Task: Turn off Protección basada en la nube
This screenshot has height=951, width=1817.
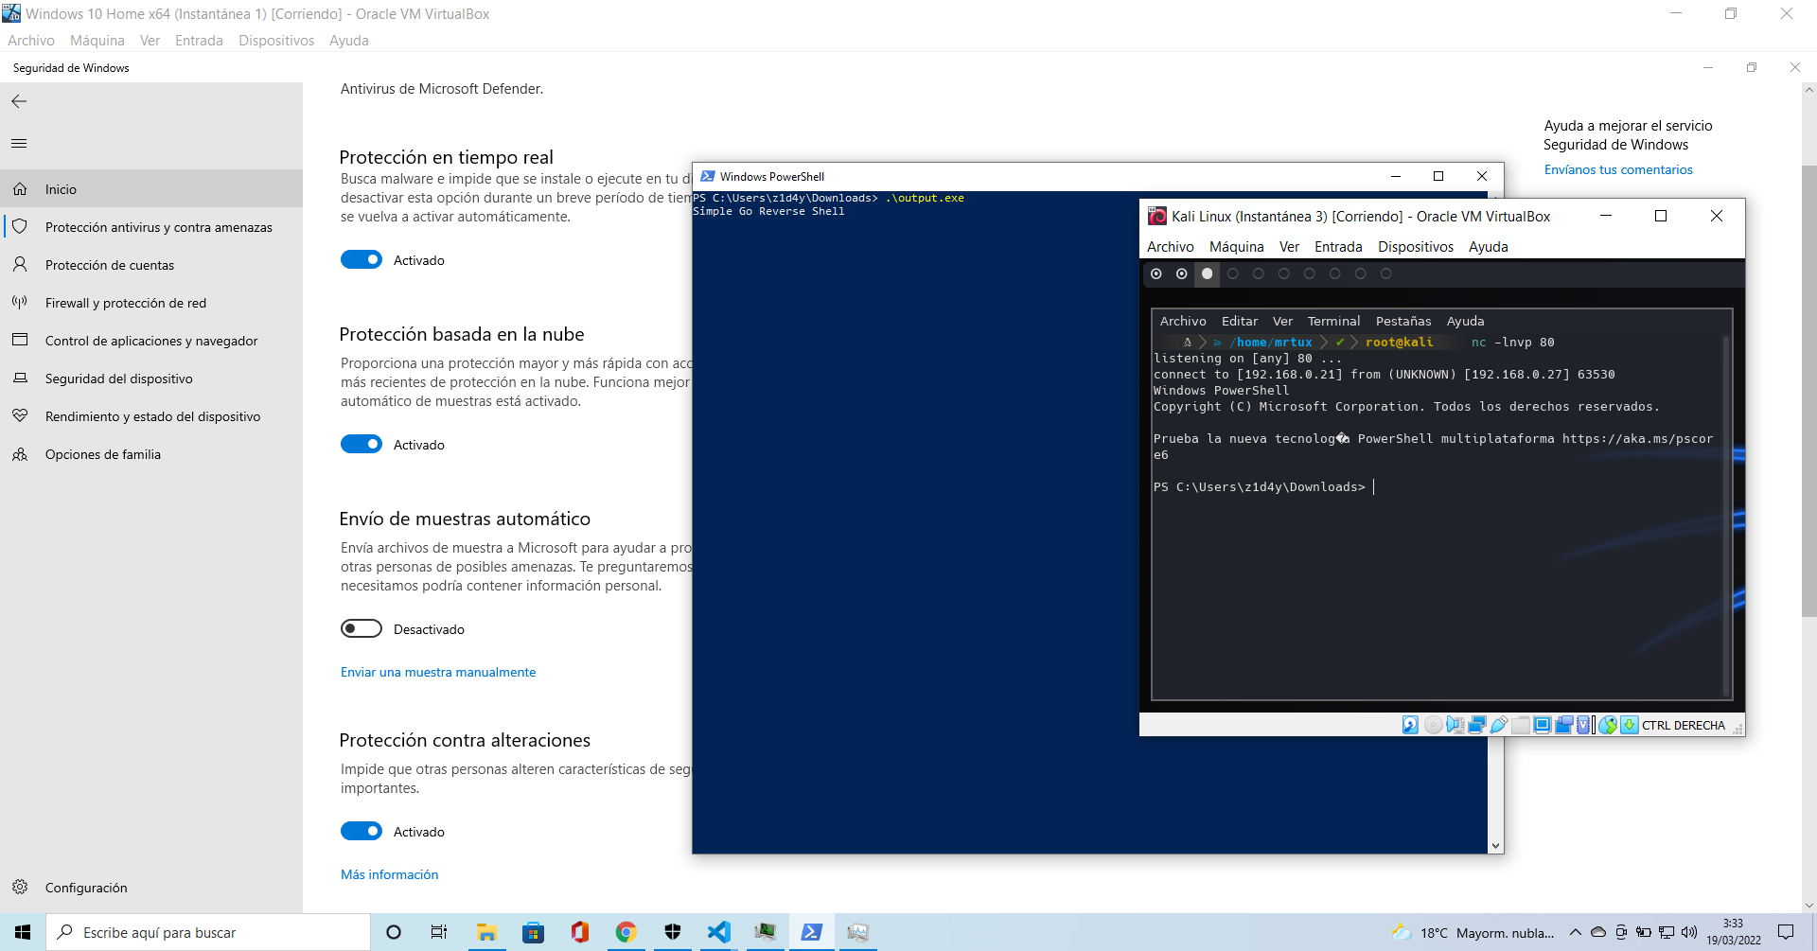Action: coord(362,445)
